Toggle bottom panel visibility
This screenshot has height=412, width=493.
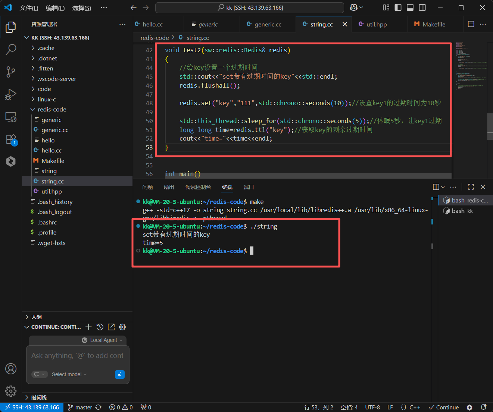(410, 7)
